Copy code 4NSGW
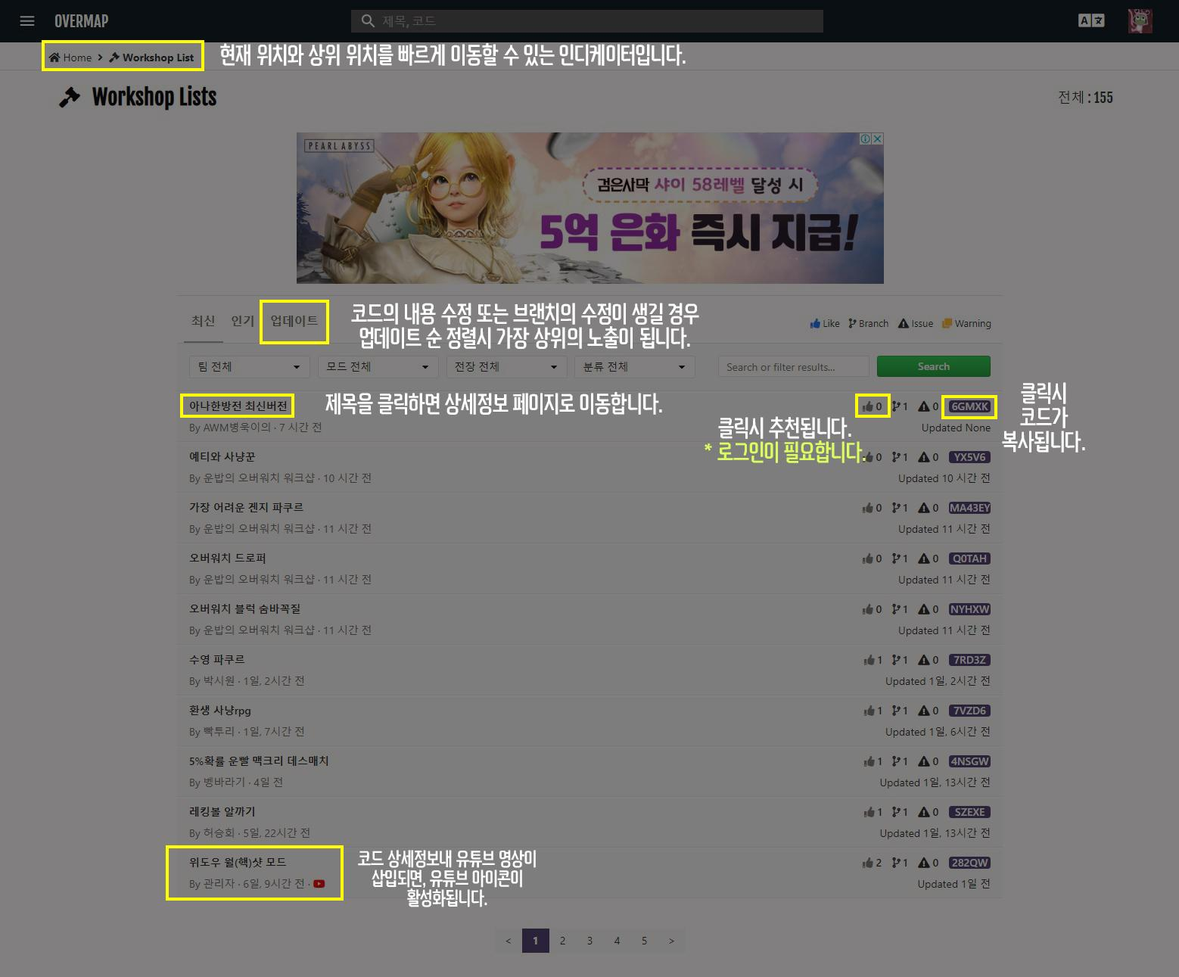The height and width of the screenshot is (977, 1179). click(x=969, y=761)
